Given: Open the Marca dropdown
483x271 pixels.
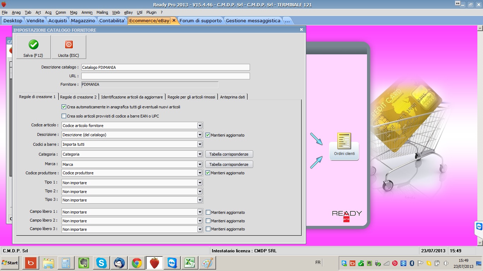Looking at the screenshot, I should pos(200,164).
